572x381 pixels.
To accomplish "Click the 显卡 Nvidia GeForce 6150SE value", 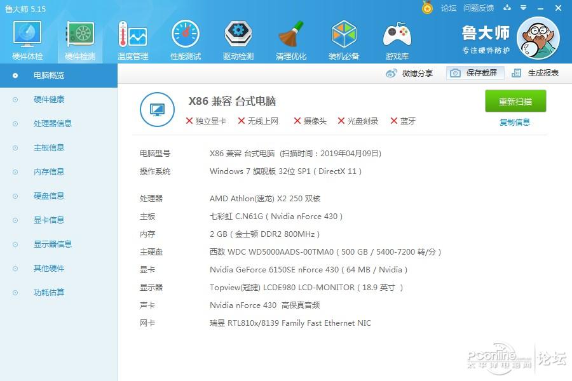I will pos(308,270).
